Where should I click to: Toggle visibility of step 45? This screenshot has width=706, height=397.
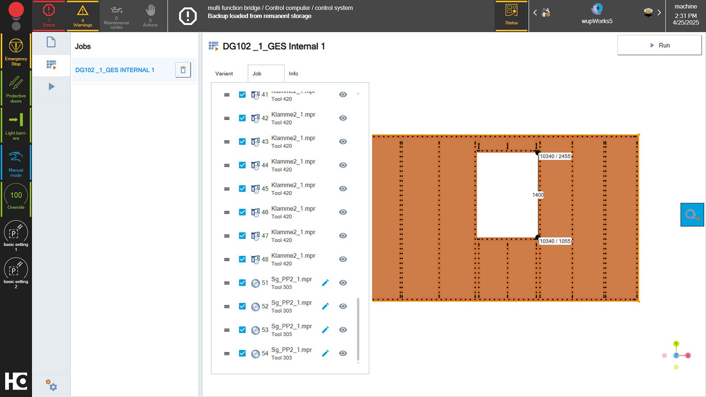343,188
